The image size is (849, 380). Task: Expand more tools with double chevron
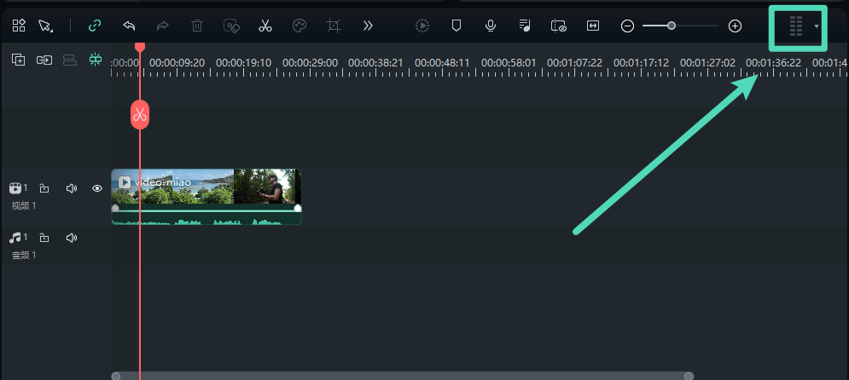368,26
